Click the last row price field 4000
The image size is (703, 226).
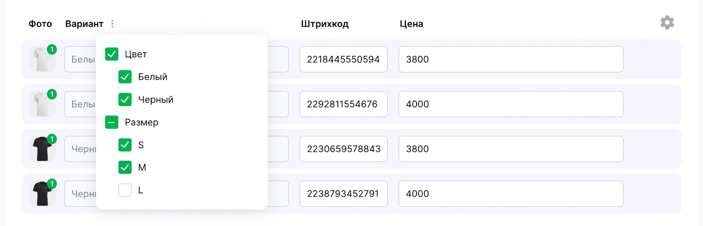[x=511, y=194]
